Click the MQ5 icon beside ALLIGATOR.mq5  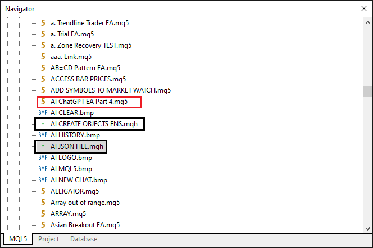[x=43, y=191]
